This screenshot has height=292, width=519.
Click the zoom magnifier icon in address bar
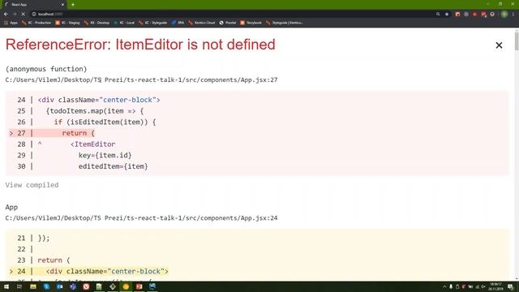[438, 15]
